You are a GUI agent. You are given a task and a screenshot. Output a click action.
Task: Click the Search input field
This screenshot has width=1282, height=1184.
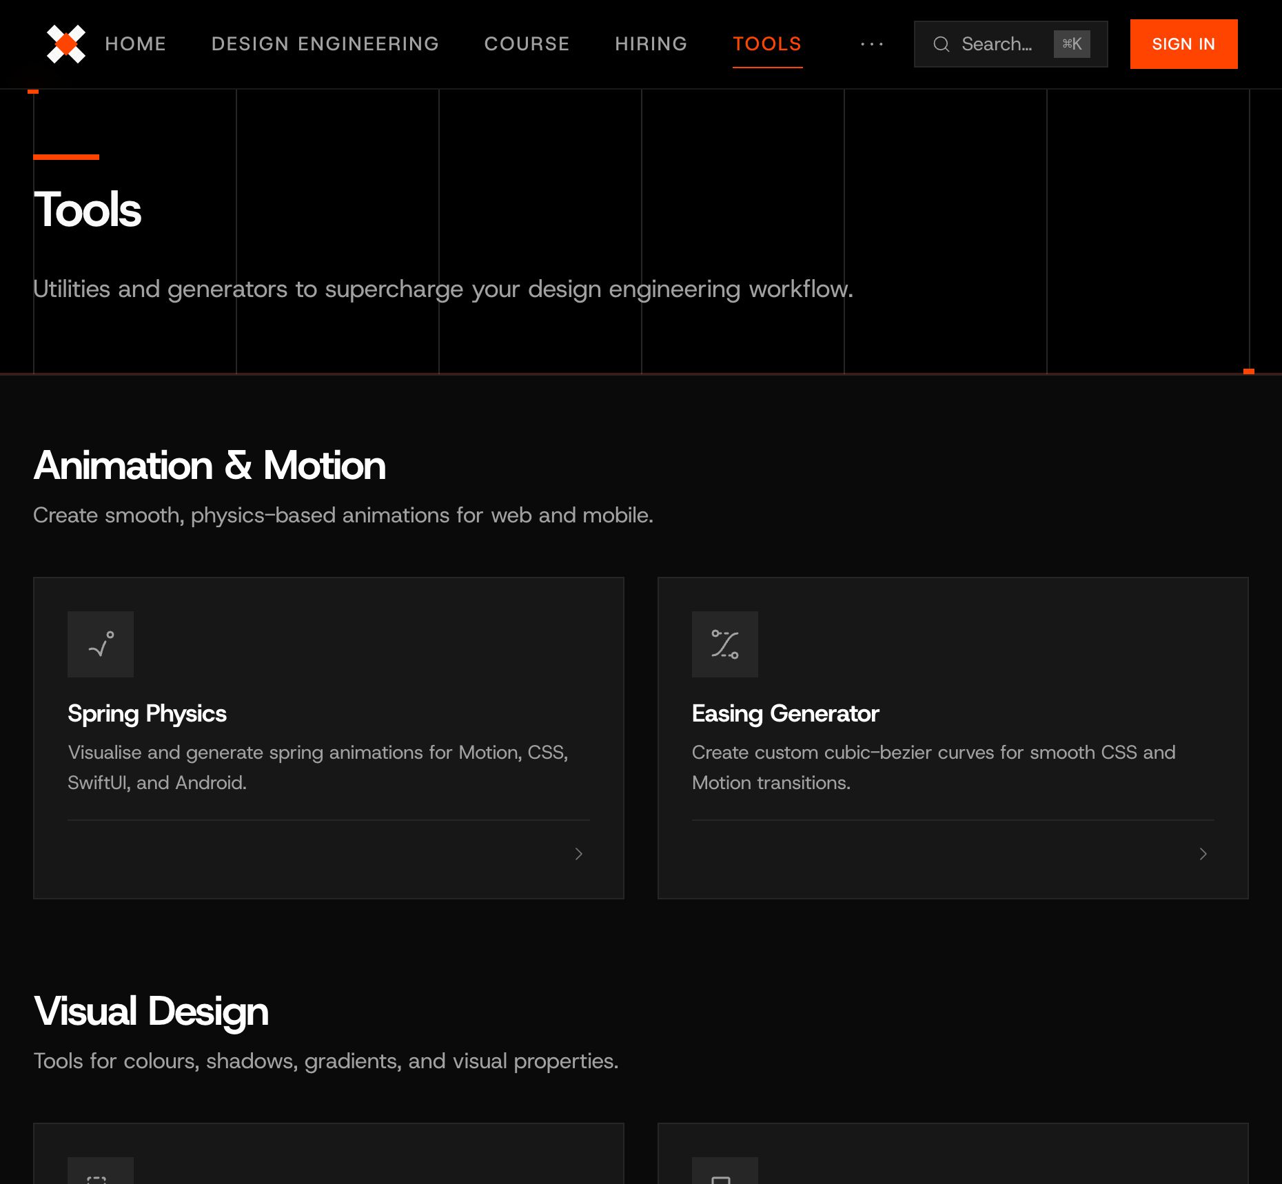point(1010,44)
